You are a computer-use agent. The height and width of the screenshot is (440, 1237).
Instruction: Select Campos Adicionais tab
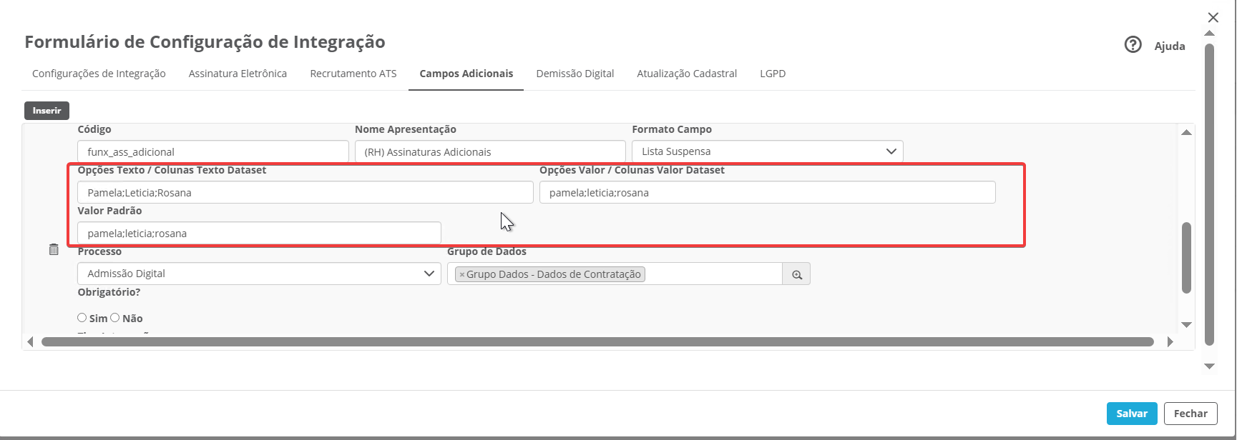pyautogui.click(x=466, y=74)
